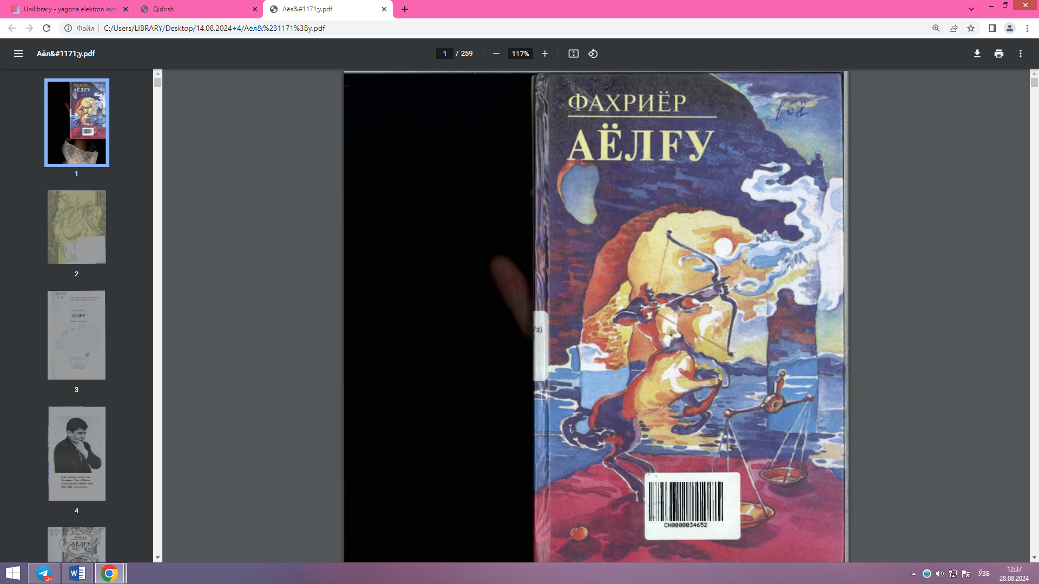Open the network tray icon
The width and height of the screenshot is (1039, 584).
tap(953, 574)
